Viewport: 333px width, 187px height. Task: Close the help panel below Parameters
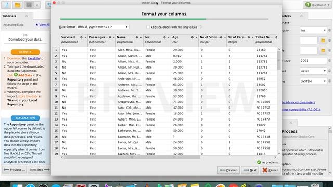click(291, 123)
